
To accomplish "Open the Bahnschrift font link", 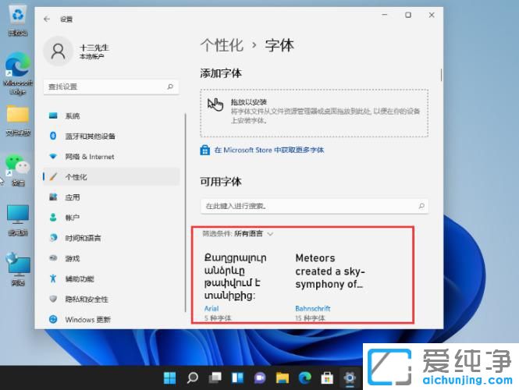I will (313, 308).
